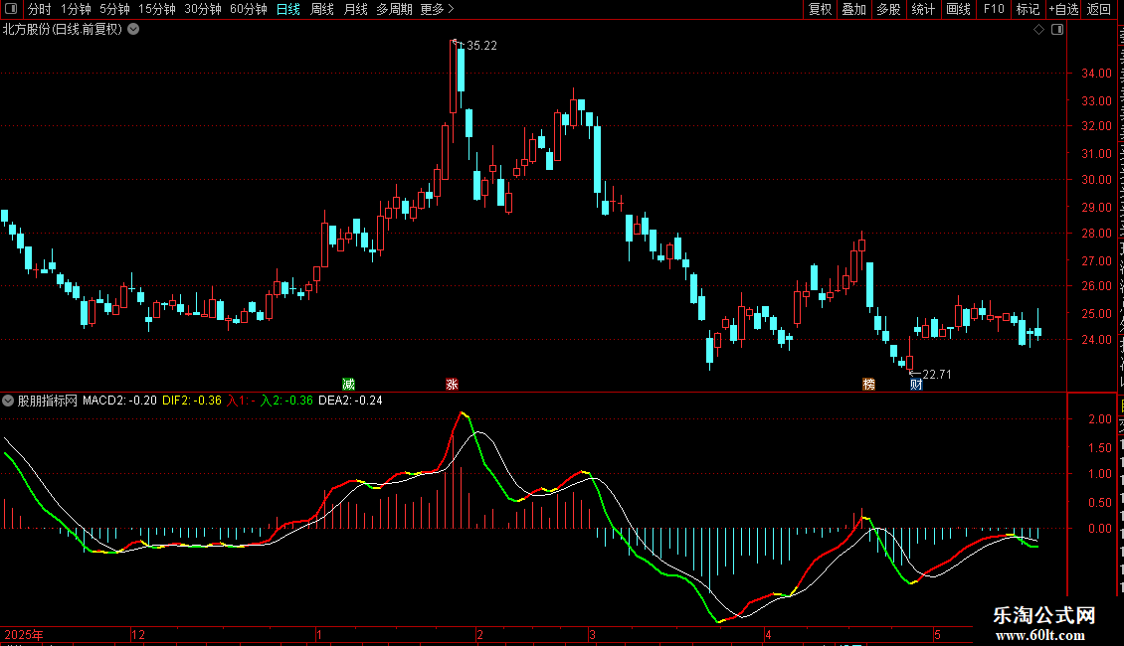Click the month 3 marker on time axis
This screenshot has width=1124, height=646.
pyautogui.click(x=592, y=634)
